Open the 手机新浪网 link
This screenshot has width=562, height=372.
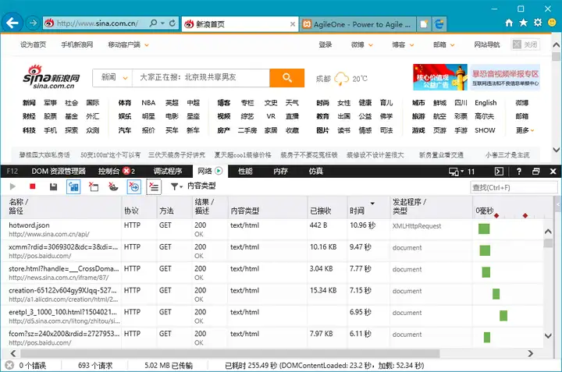coord(76,44)
